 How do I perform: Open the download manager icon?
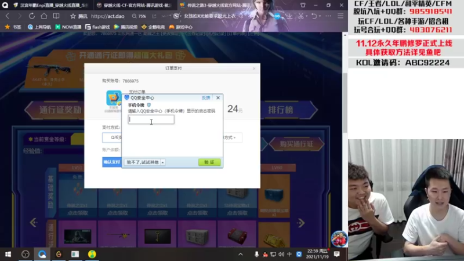point(289,16)
